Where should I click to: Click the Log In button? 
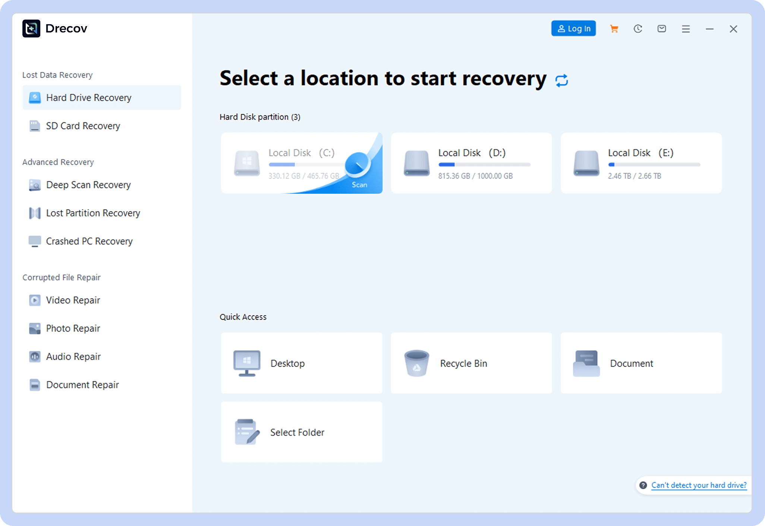[x=573, y=28]
